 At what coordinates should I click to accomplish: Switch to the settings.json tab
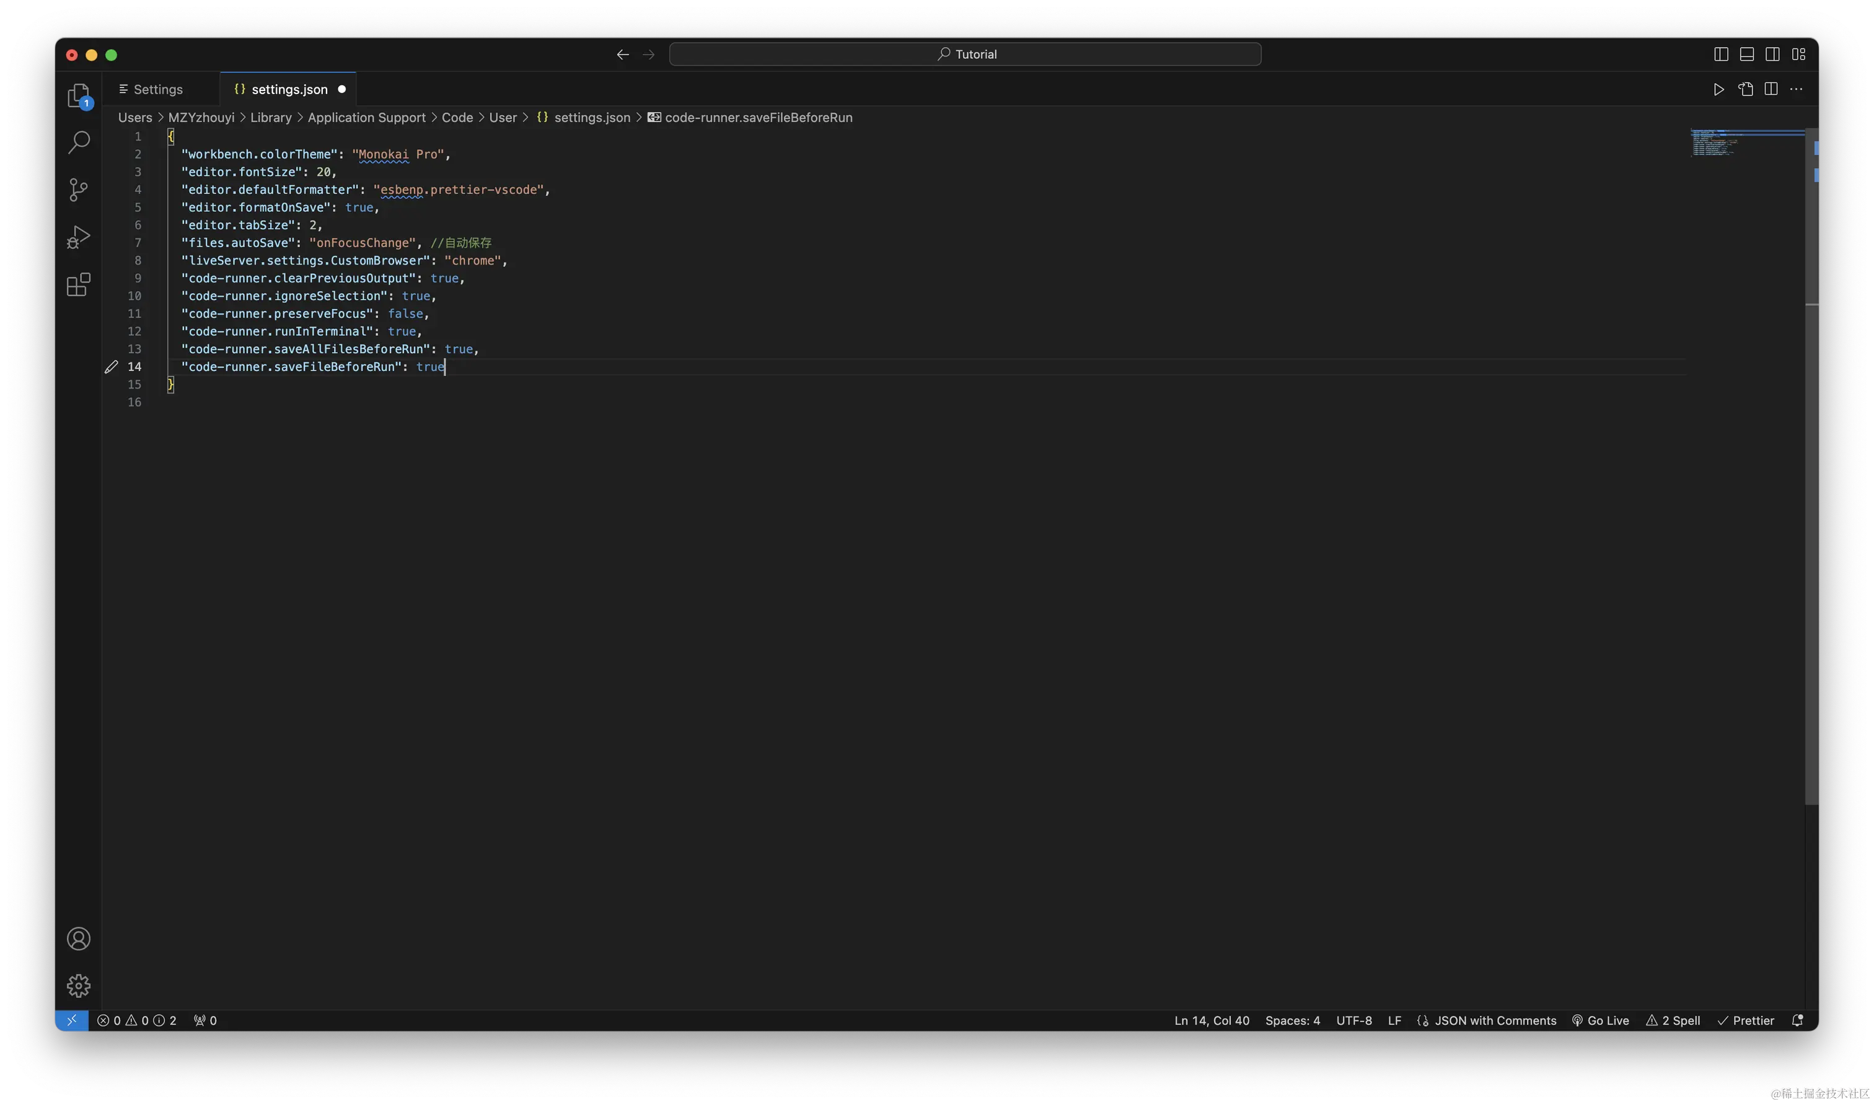pyautogui.click(x=288, y=89)
